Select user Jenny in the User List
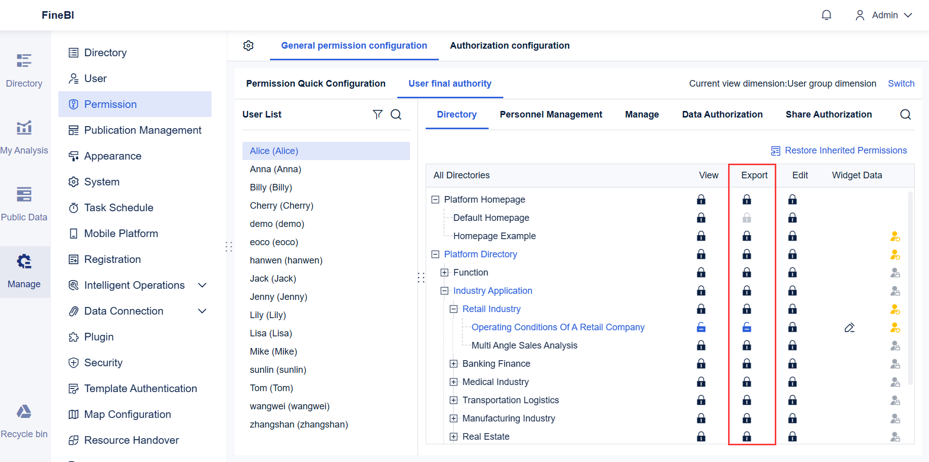929x462 pixels. [279, 297]
